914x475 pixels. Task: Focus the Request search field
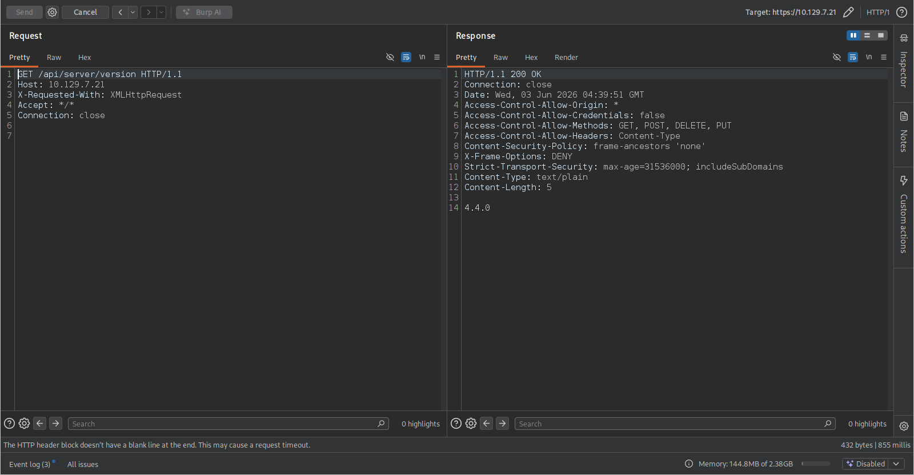click(228, 424)
